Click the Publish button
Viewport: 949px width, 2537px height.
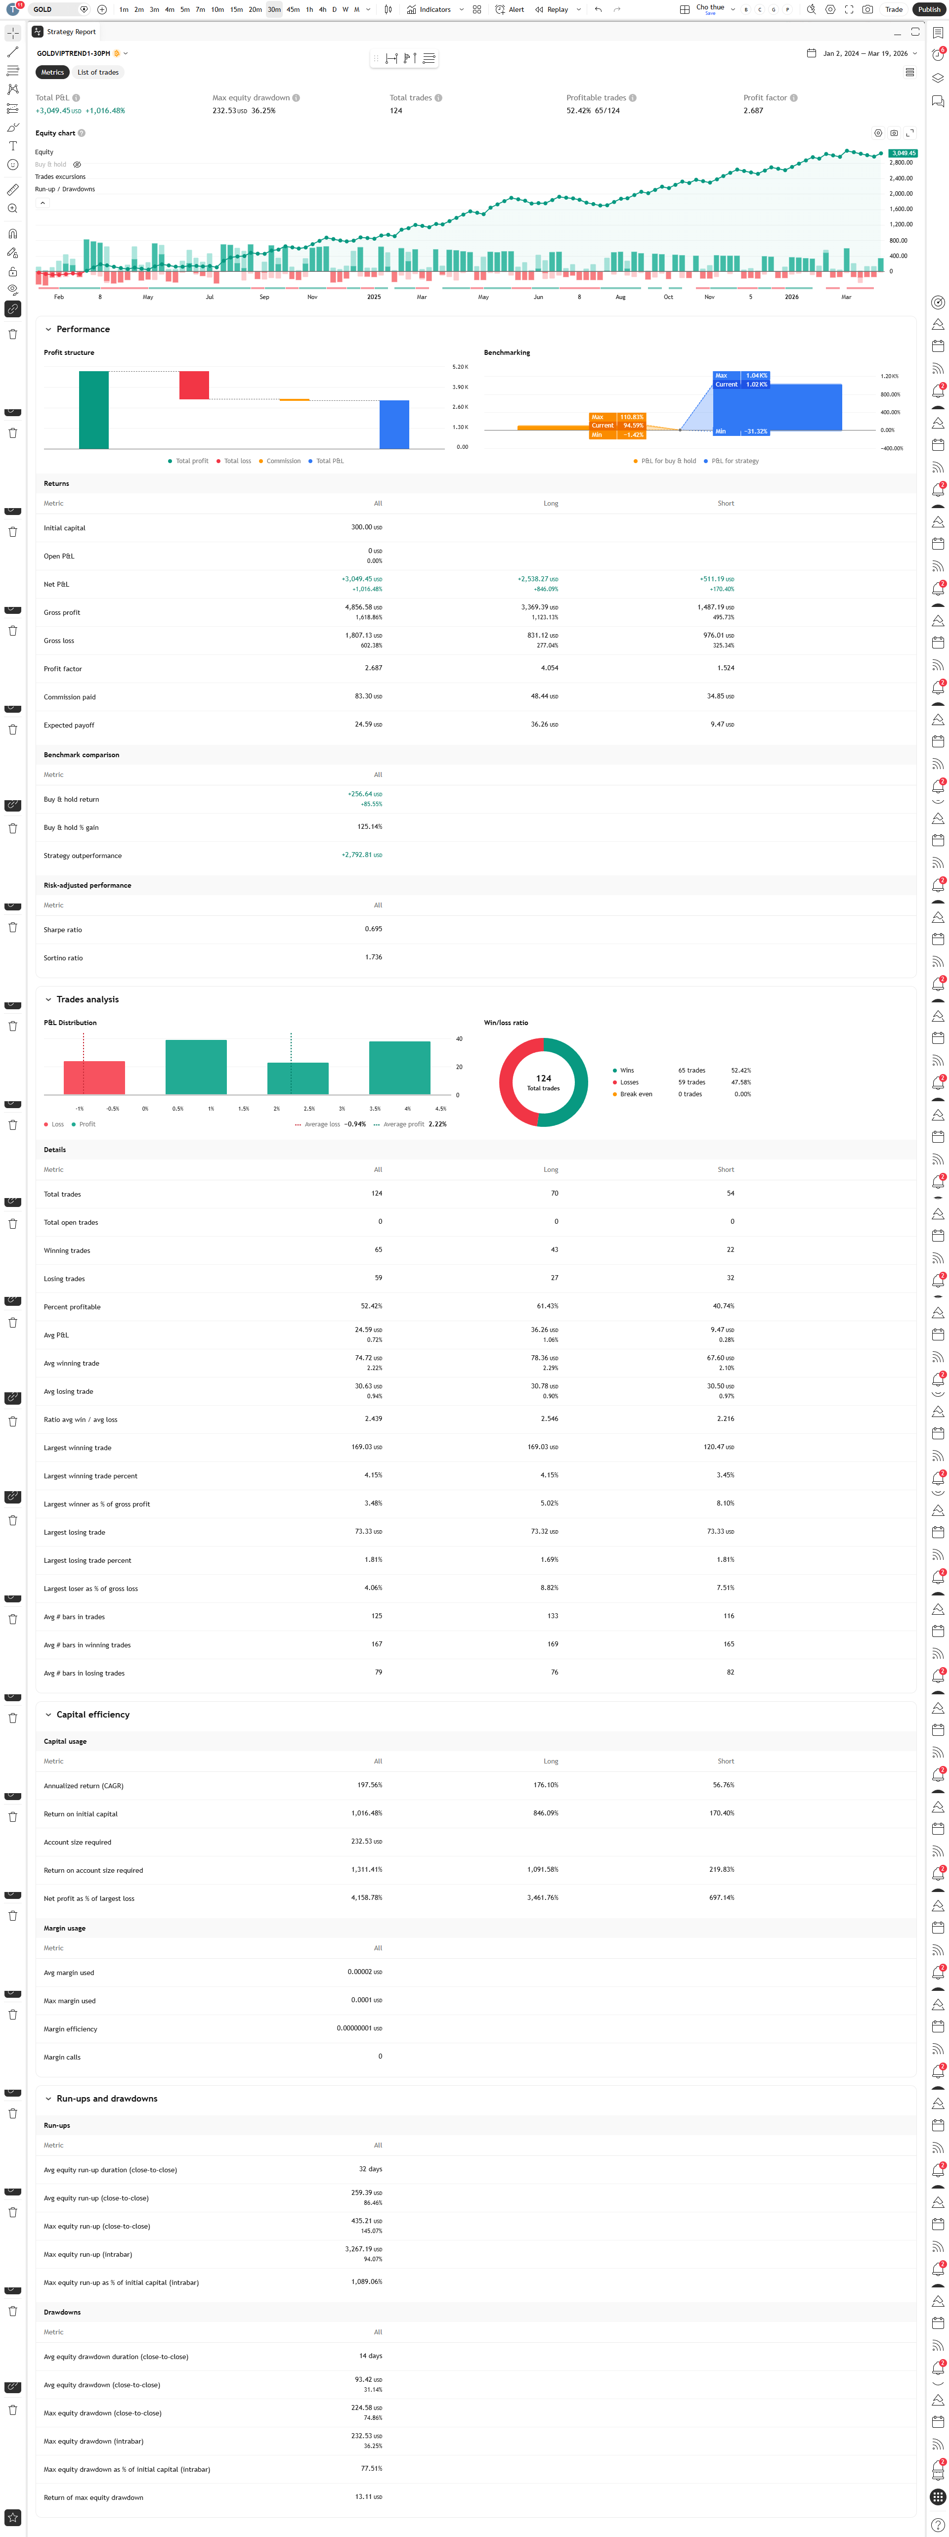928,10
